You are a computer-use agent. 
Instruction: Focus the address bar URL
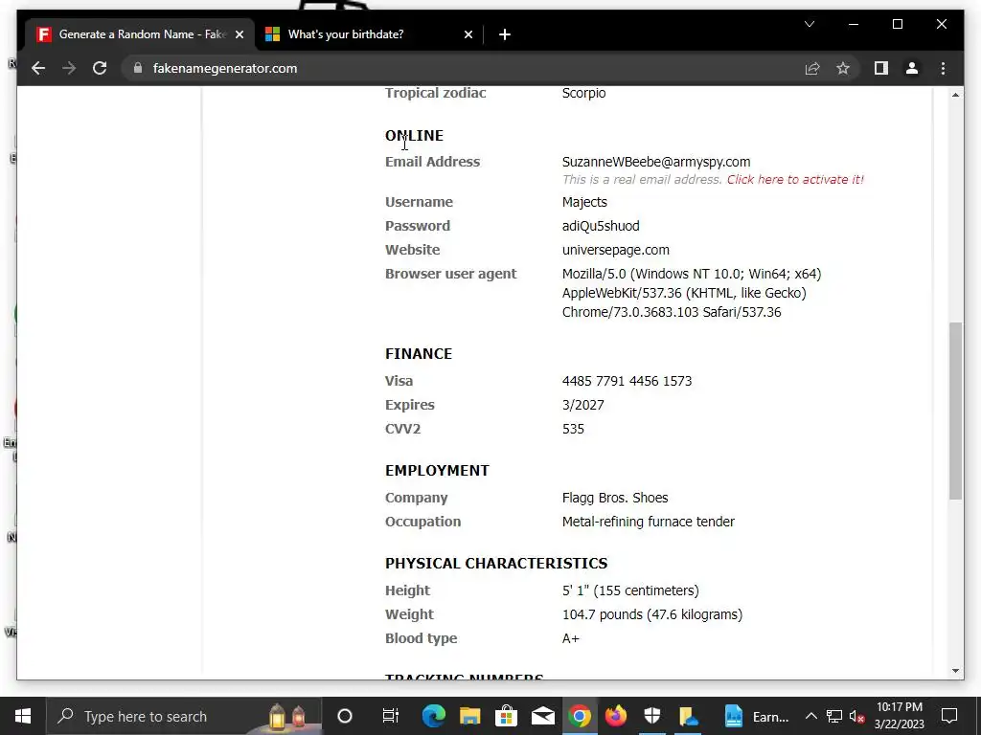click(225, 68)
